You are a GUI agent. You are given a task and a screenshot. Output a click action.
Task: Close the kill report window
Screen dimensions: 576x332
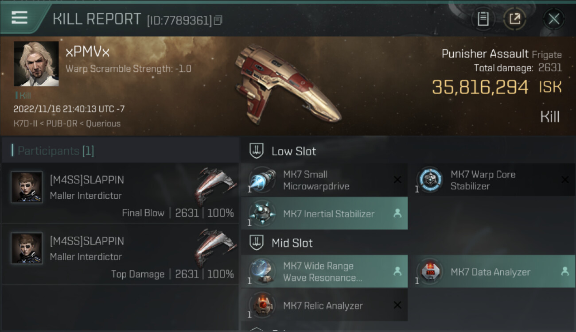click(554, 19)
